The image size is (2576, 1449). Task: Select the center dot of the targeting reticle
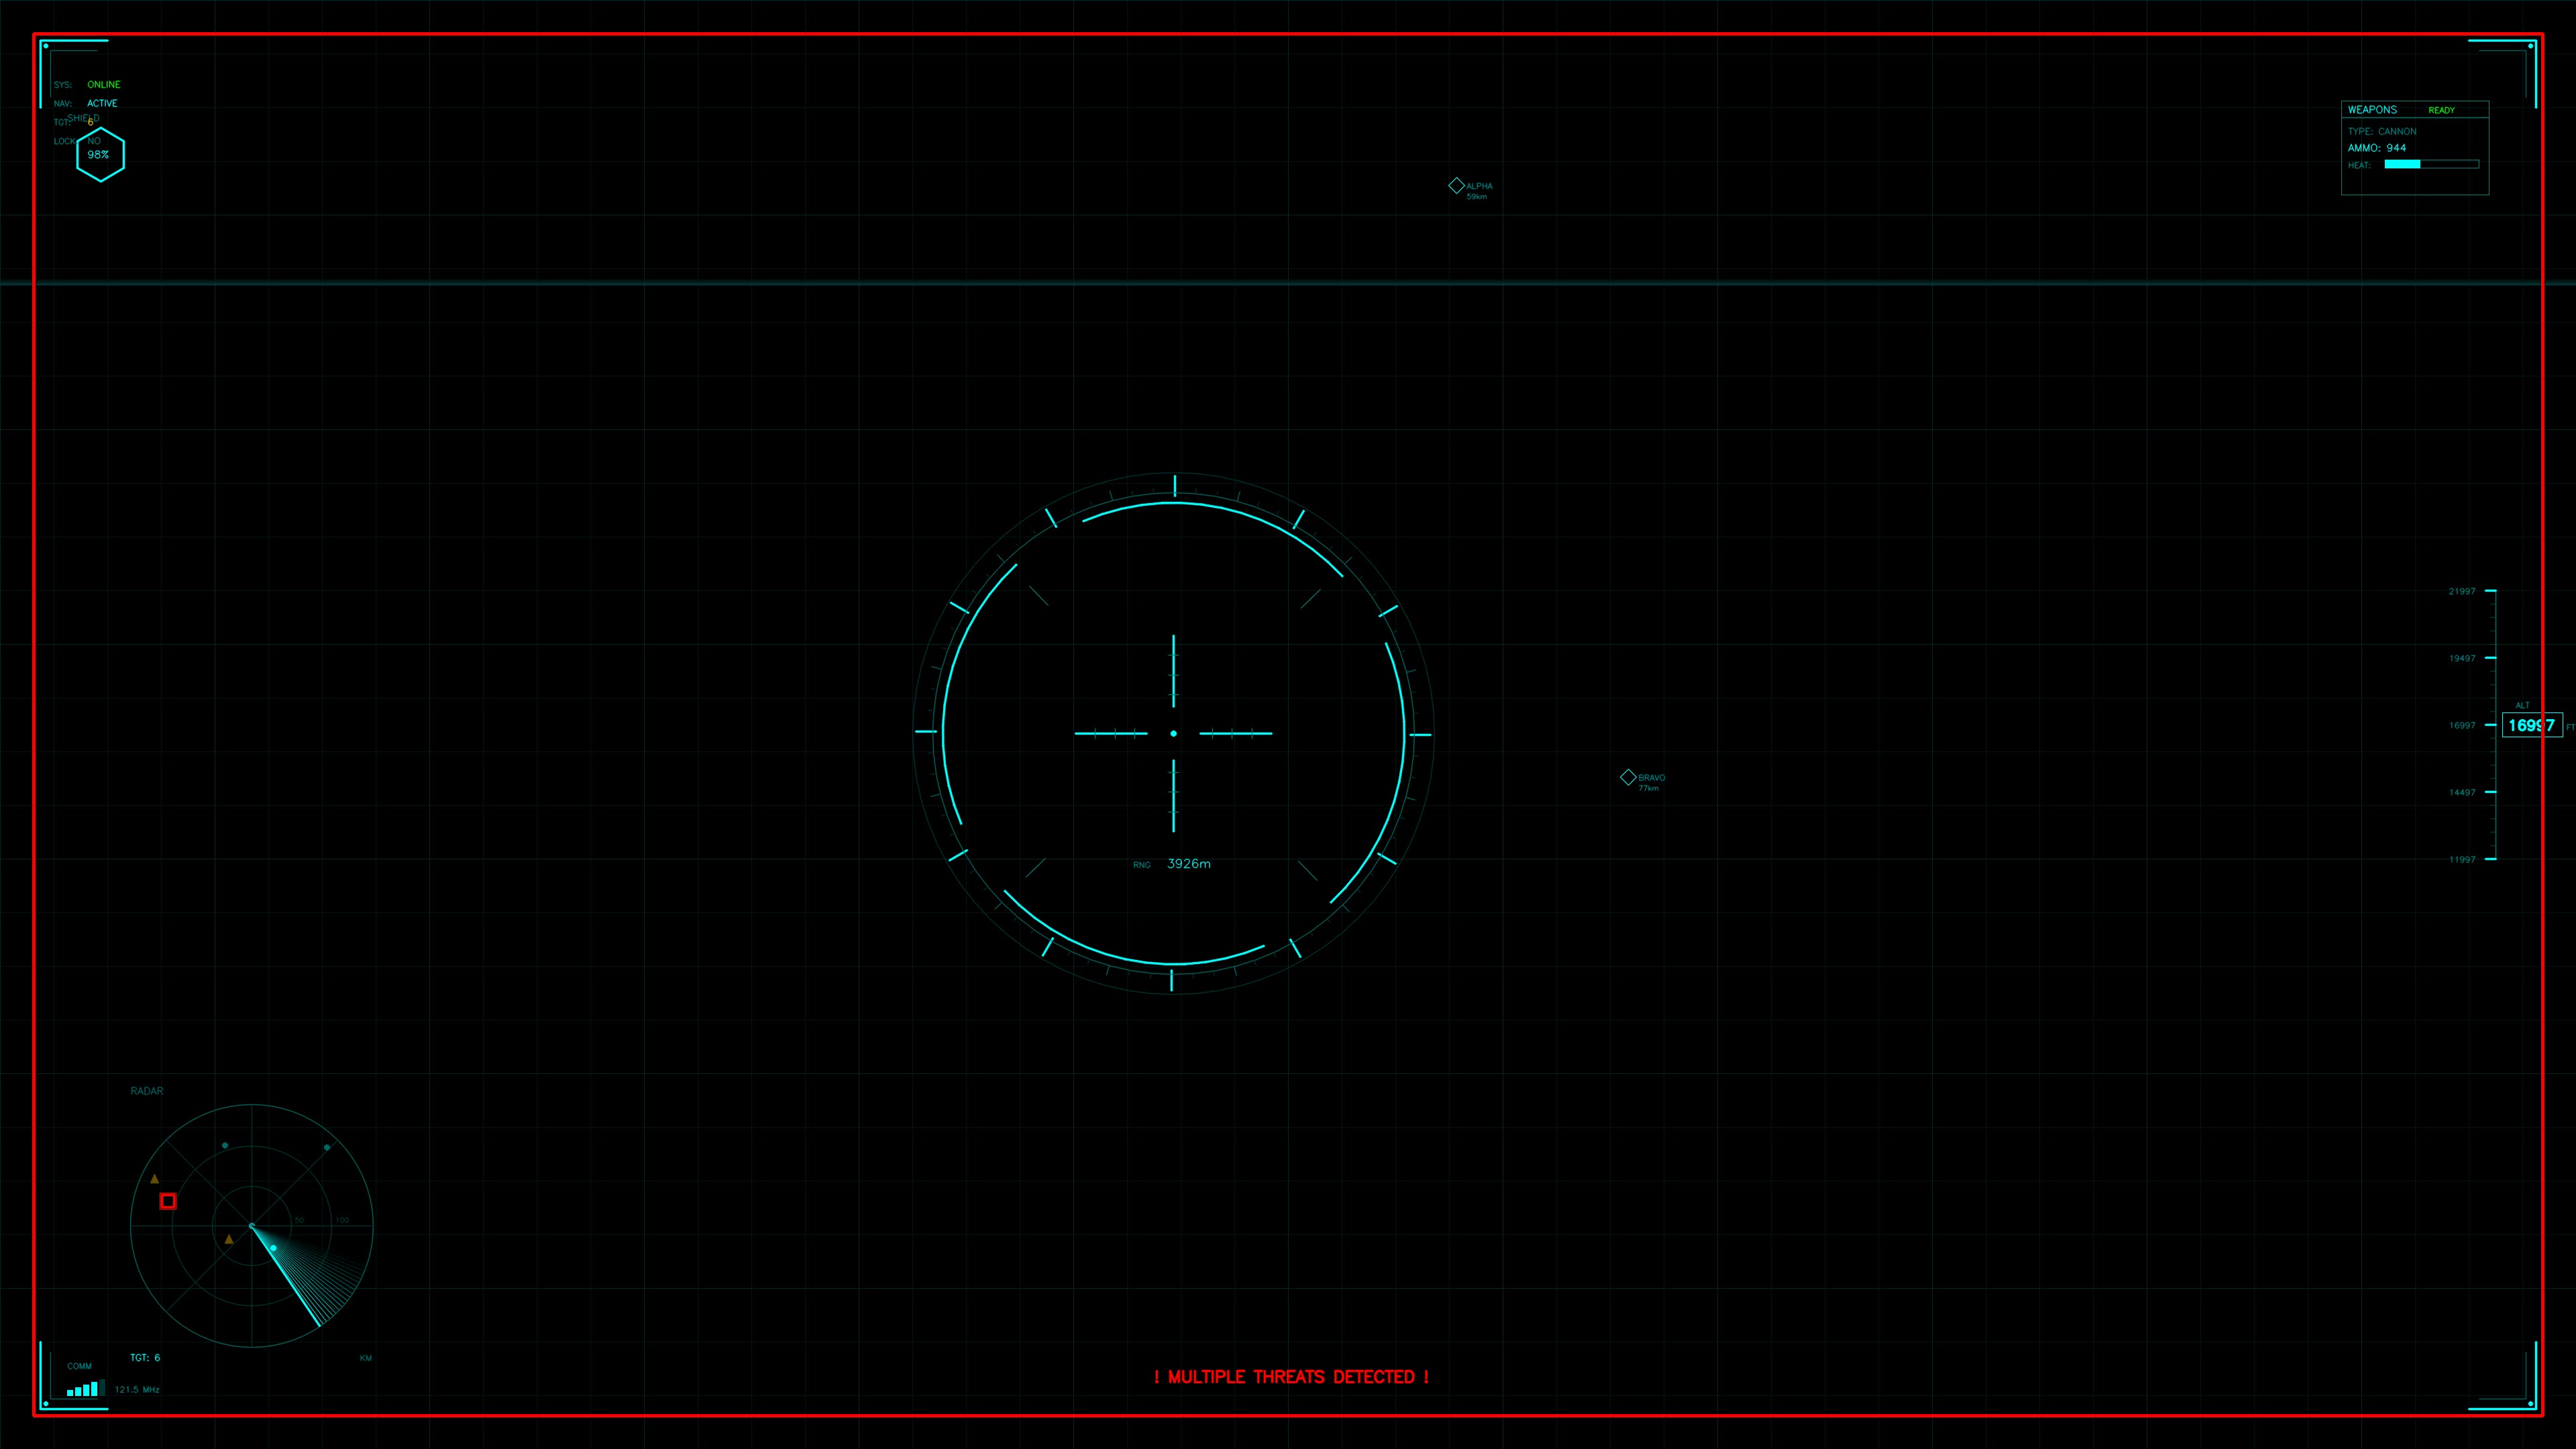[1173, 733]
